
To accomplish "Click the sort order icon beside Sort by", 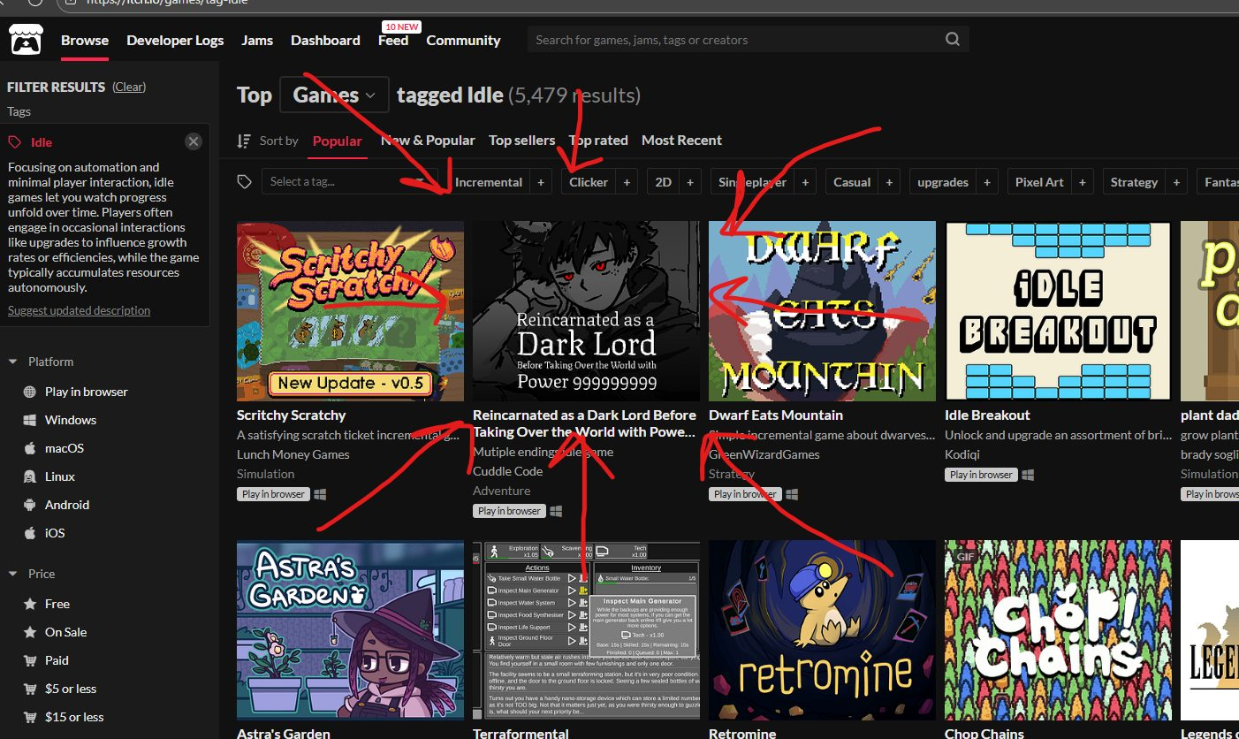I will [x=245, y=141].
